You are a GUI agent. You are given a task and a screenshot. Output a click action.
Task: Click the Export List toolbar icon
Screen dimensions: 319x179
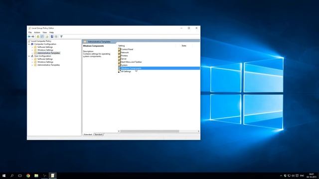[47, 36]
